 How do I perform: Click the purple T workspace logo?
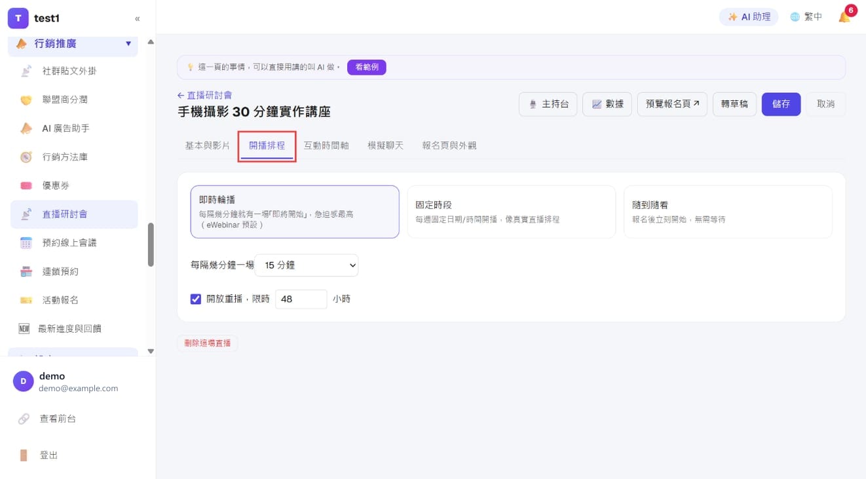tap(18, 18)
